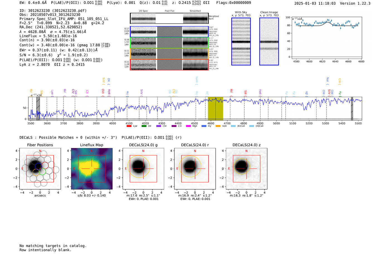
Task: Click the timestamp 2025-01-03 11:18:03
Action: coord(315,3)
